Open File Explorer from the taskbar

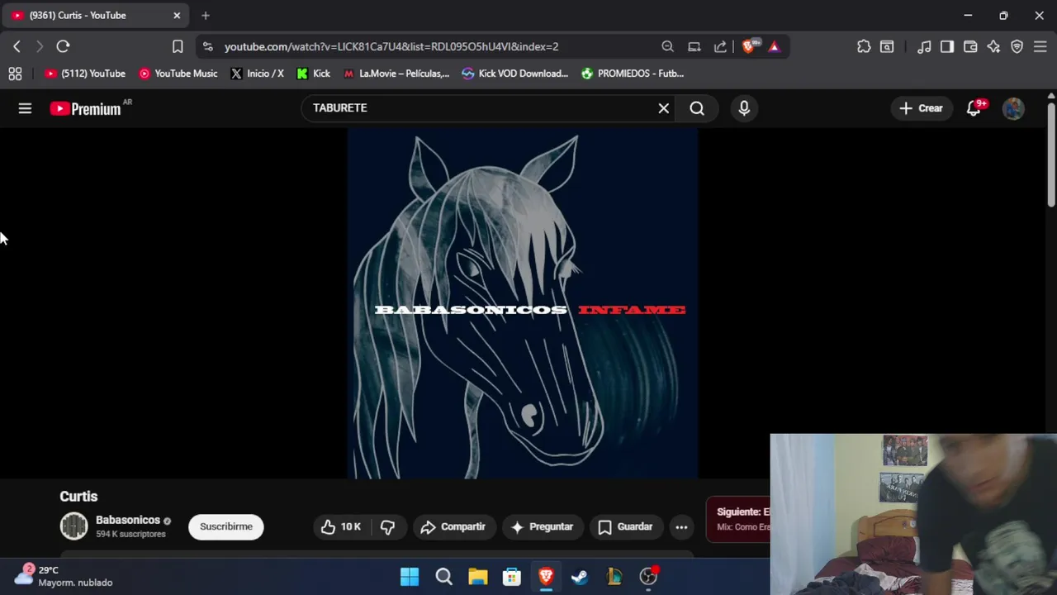pos(478,577)
